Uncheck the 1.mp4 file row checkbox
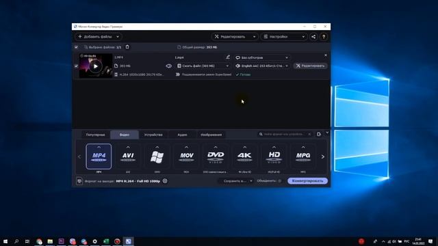The image size is (438, 246). click(x=76, y=66)
